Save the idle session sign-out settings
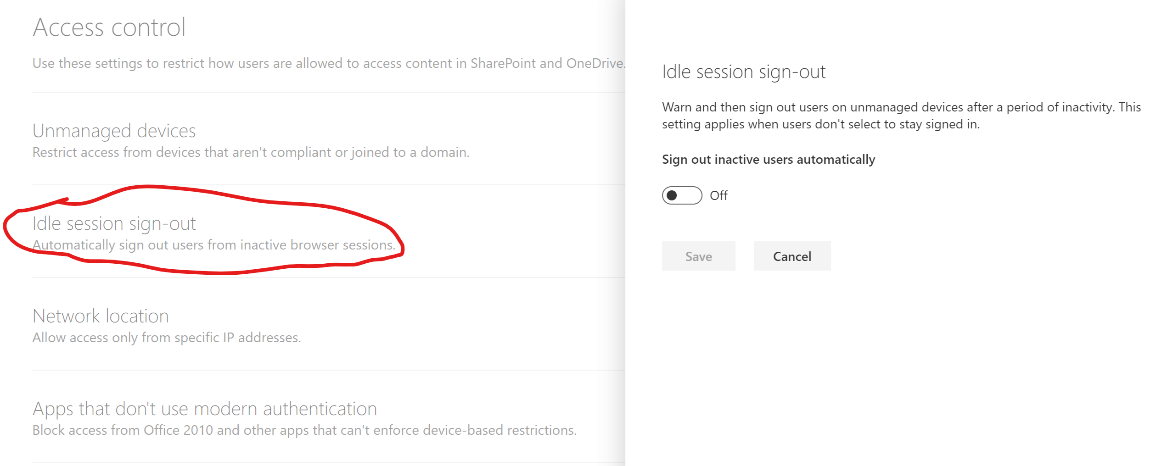 tap(698, 256)
